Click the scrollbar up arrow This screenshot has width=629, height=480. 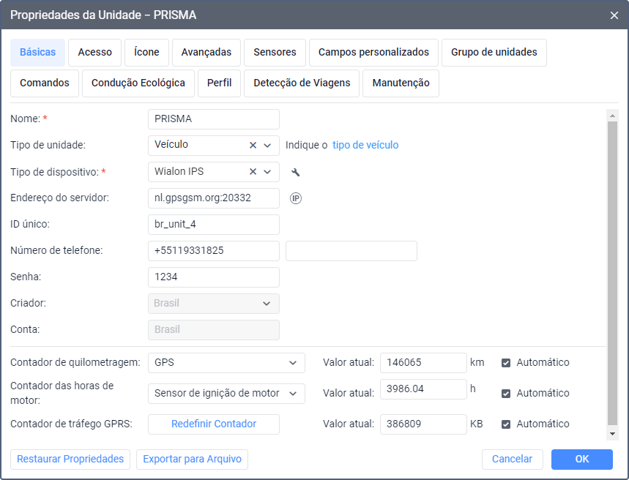coord(613,114)
